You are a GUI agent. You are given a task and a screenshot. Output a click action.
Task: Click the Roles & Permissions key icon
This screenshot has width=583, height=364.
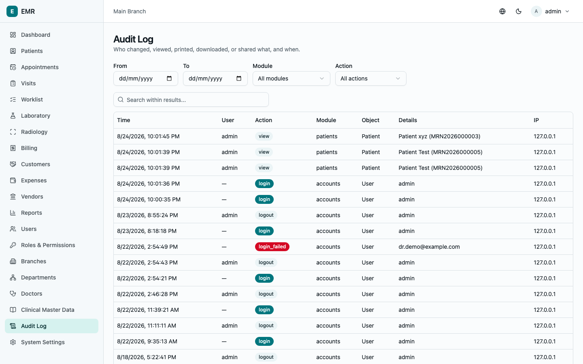(x=13, y=245)
